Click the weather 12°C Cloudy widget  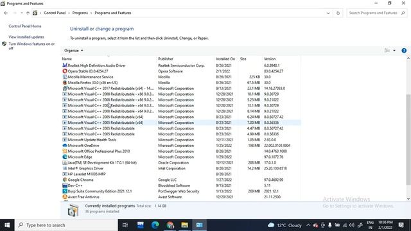pyautogui.click(x=284, y=225)
